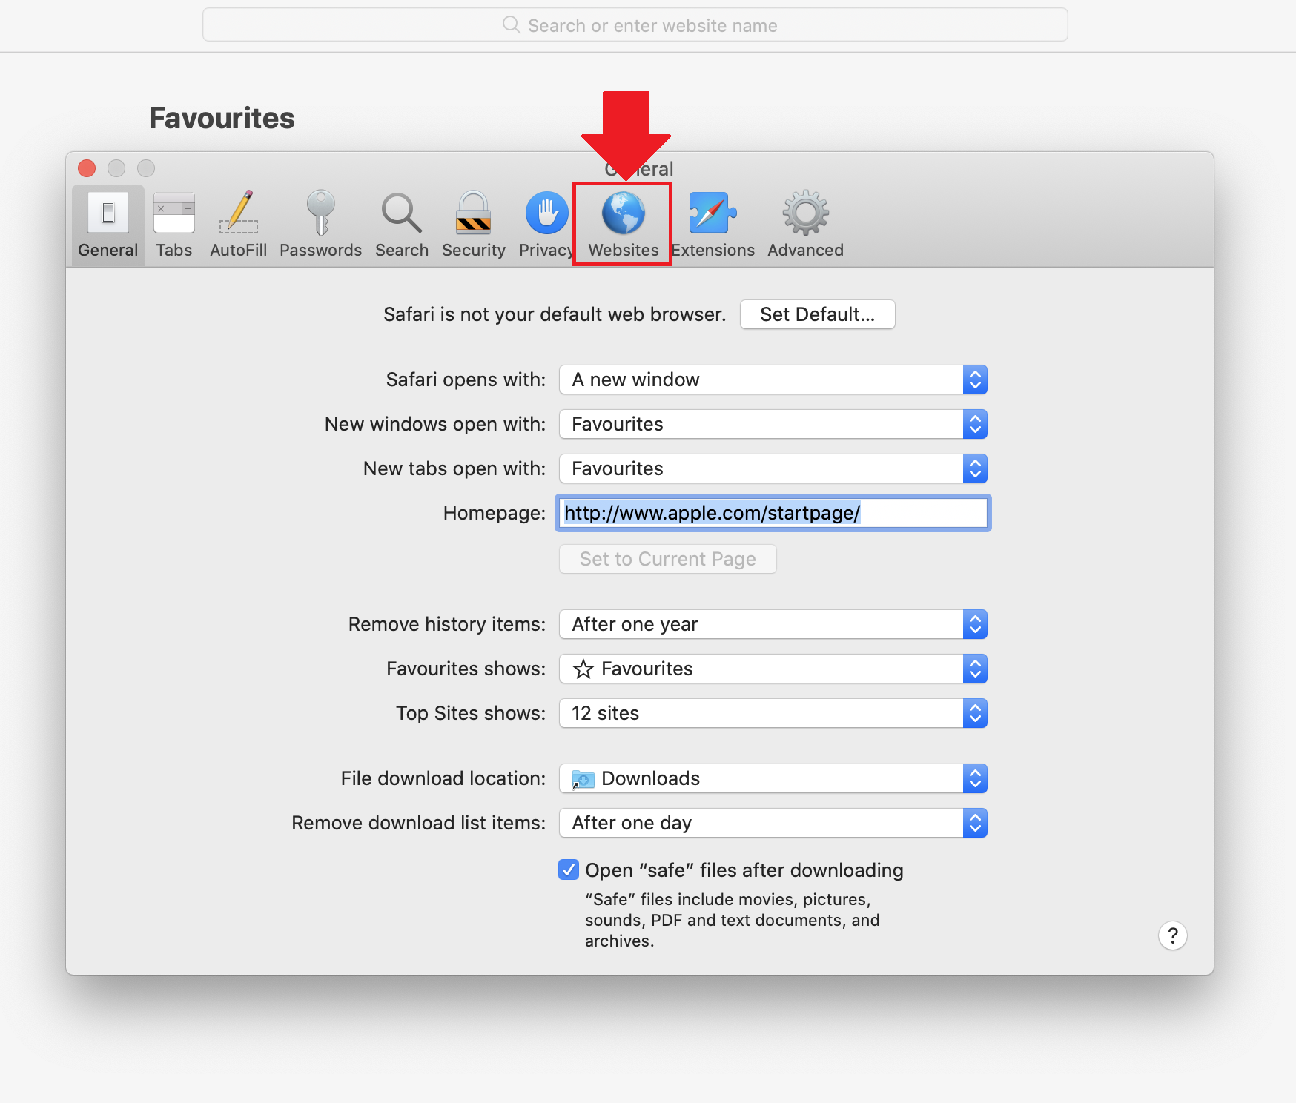Expand the Safari opens with dropdown
The image size is (1296, 1103).
[773, 380]
